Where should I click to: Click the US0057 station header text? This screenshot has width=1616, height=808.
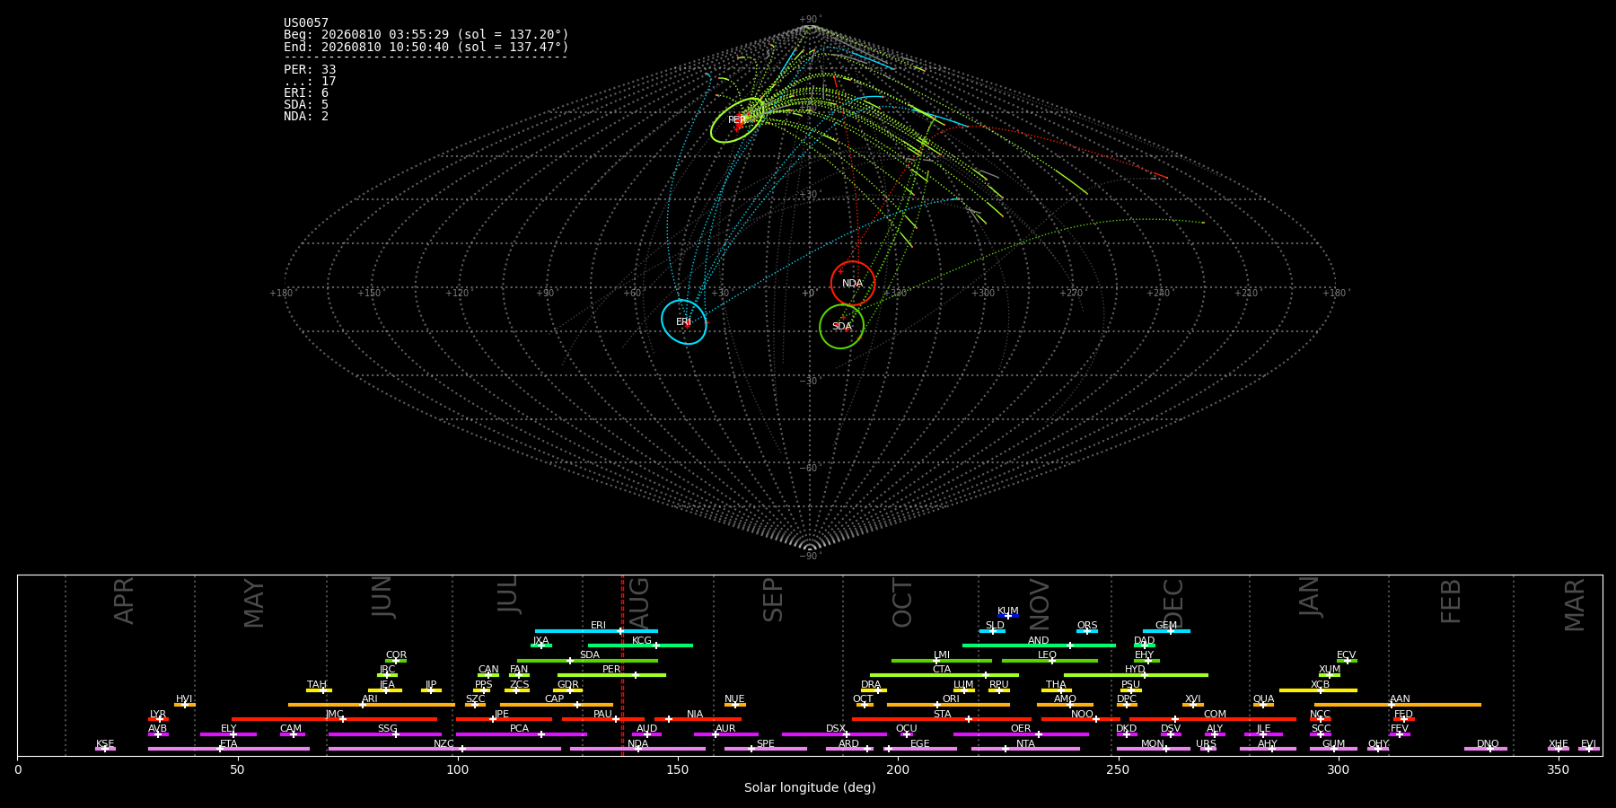[x=306, y=23]
